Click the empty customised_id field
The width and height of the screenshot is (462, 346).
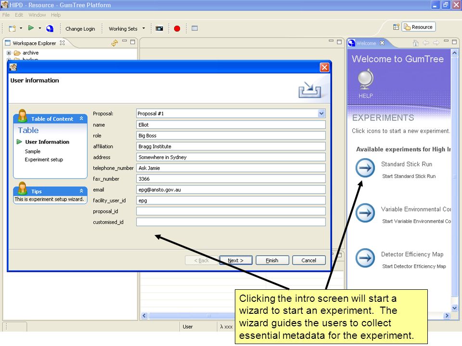231,222
